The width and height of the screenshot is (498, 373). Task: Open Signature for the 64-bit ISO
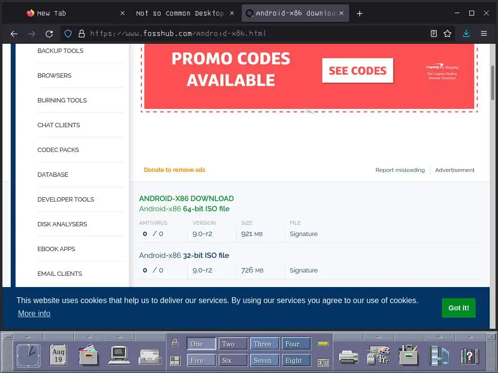(x=303, y=234)
